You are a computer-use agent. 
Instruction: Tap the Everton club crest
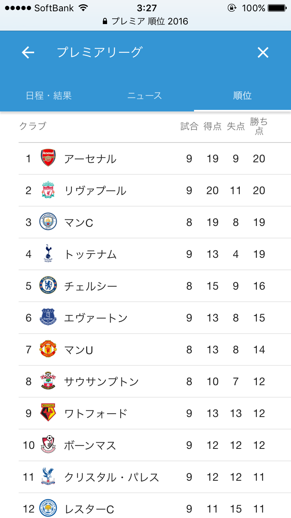pos(48,318)
